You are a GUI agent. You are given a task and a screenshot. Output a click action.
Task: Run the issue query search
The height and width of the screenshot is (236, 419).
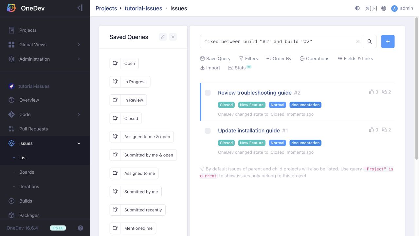click(x=370, y=42)
